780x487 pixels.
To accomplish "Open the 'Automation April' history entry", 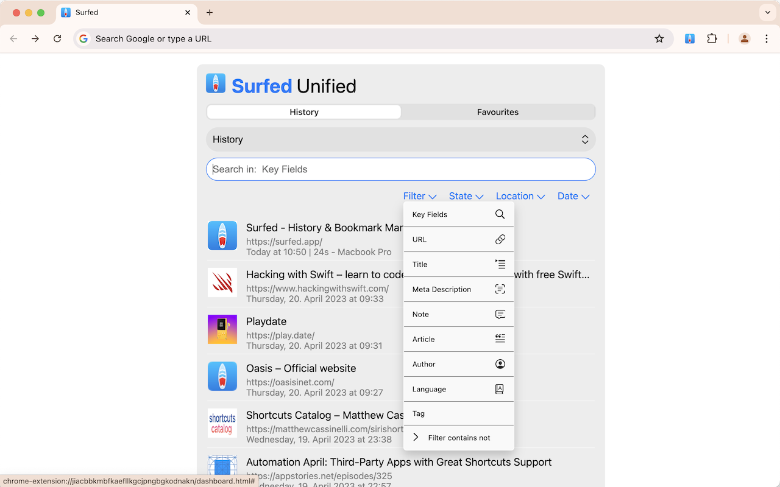I will (x=399, y=462).
